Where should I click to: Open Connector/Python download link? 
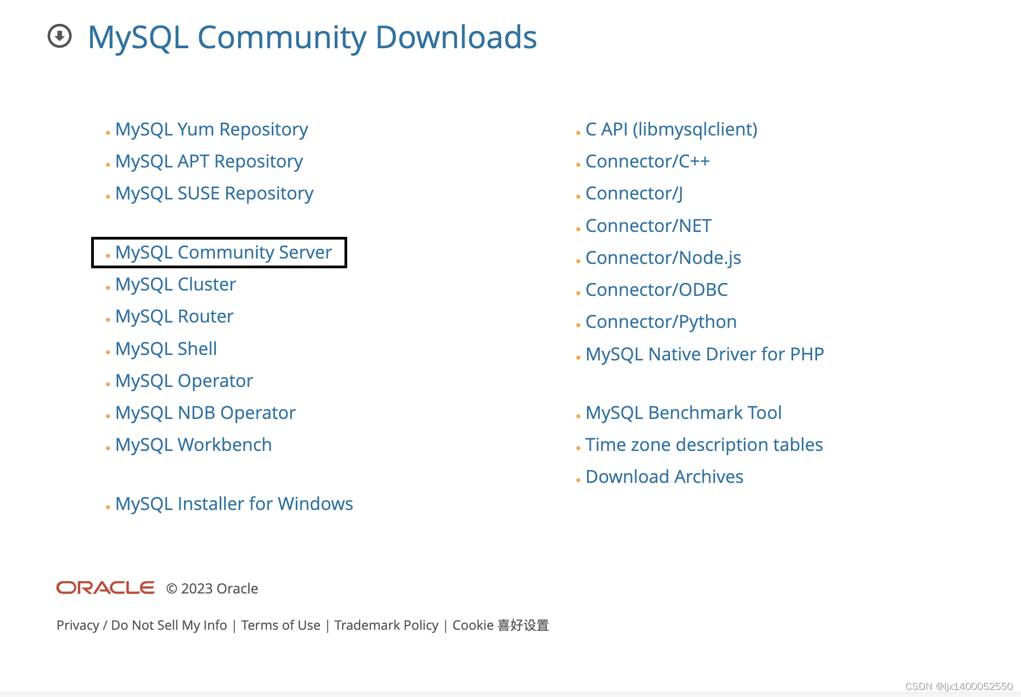pos(661,322)
